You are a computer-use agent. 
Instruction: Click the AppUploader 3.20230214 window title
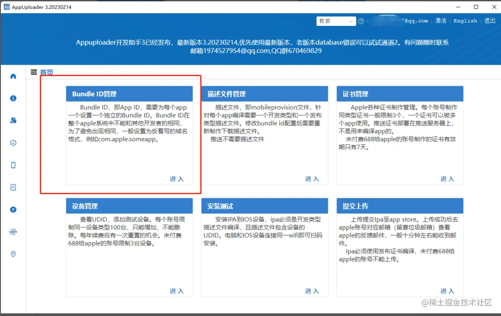(41, 7)
